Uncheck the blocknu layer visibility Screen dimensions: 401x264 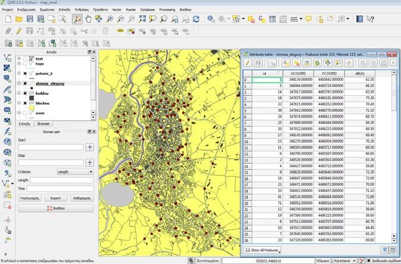point(25,103)
